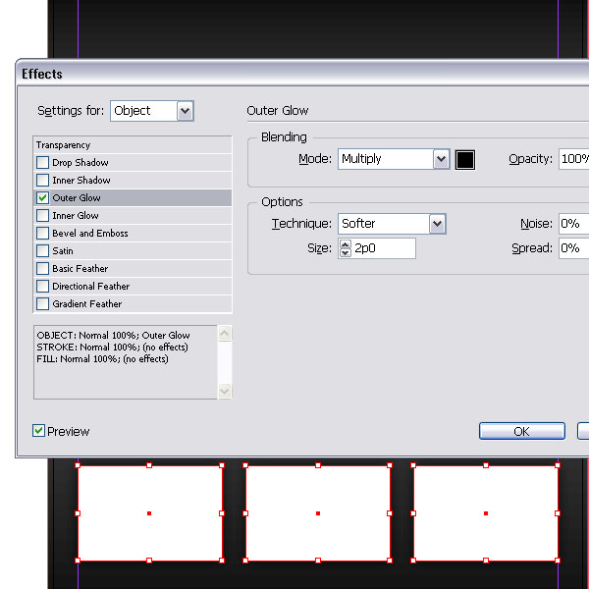
Task: Enable the Directional Feather checkbox
Action: [x=42, y=287]
